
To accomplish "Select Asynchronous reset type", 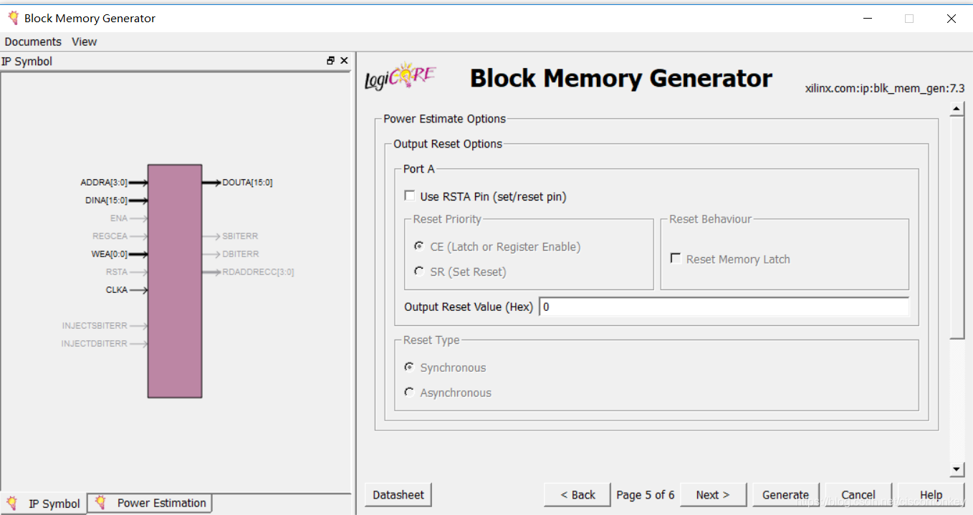I will click(x=409, y=392).
